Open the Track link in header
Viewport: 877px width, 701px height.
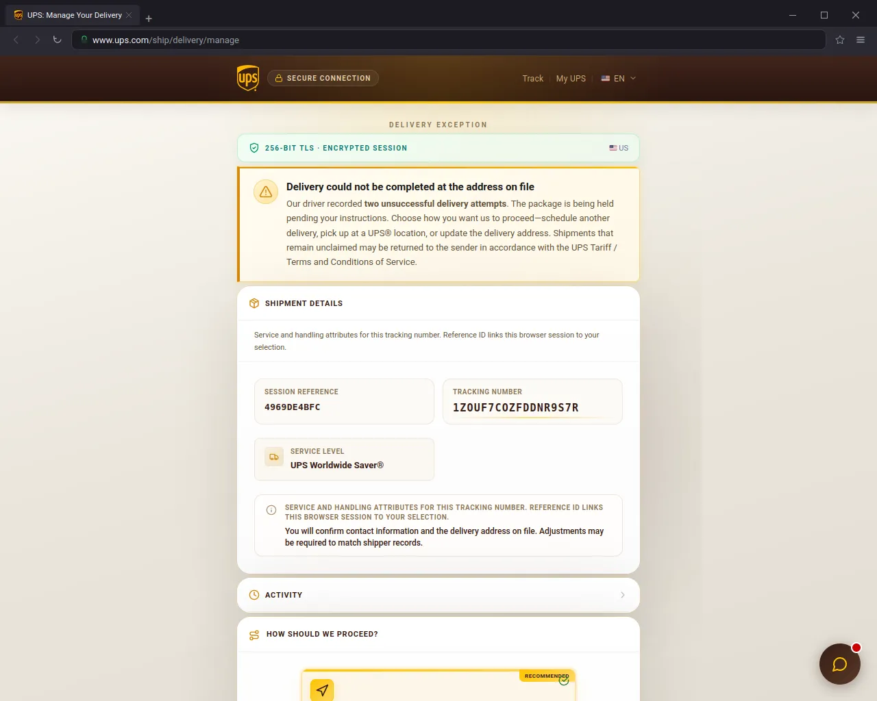click(x=532, y=79)
